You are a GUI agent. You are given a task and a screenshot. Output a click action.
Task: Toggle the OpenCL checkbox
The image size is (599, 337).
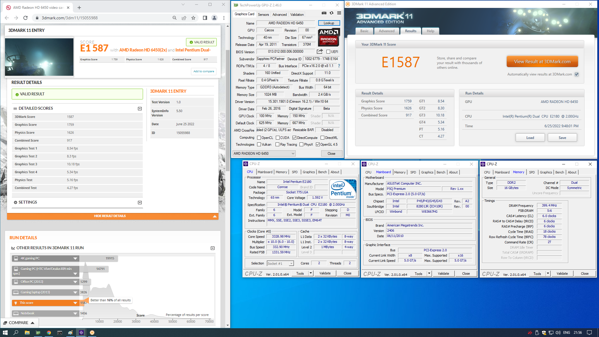tap(259, 138)
